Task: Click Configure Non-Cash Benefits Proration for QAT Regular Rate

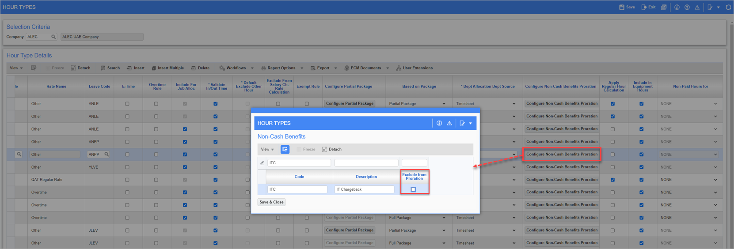Action: 562,180
